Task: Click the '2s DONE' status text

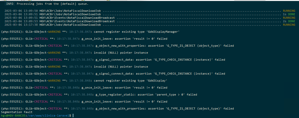Action: coord(289,21)
